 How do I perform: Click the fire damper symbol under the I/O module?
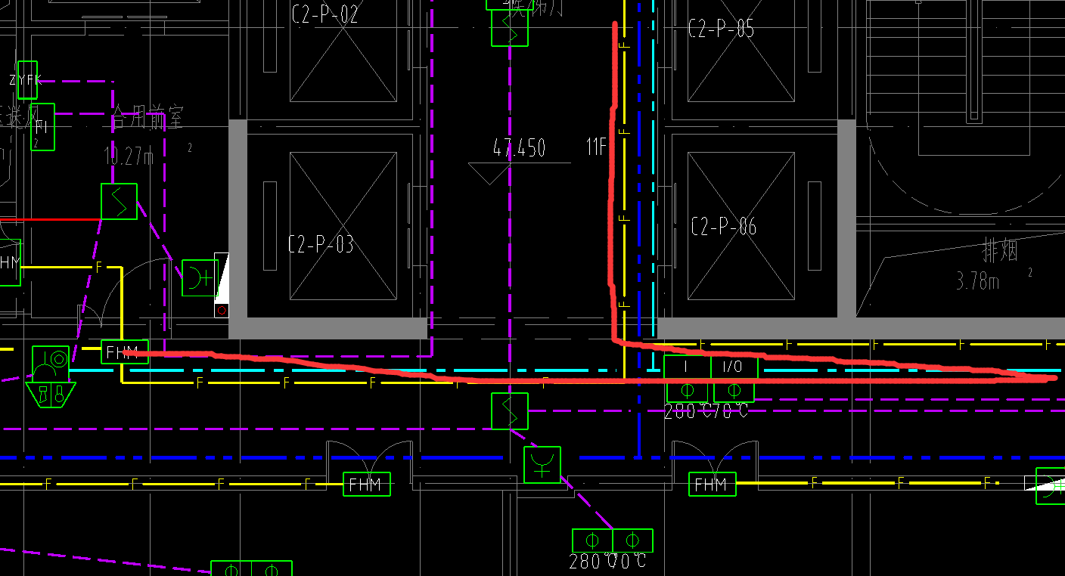pos(734,391)
